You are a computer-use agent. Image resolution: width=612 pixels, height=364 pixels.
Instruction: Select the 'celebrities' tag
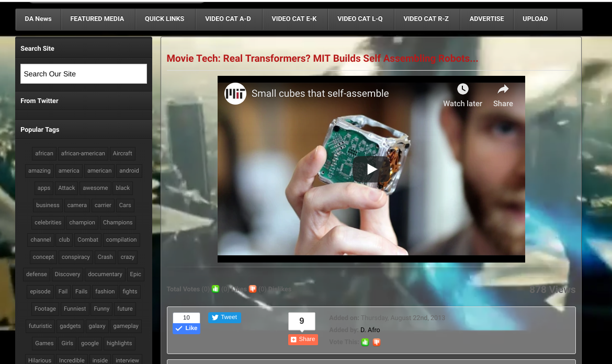(48, 222)
